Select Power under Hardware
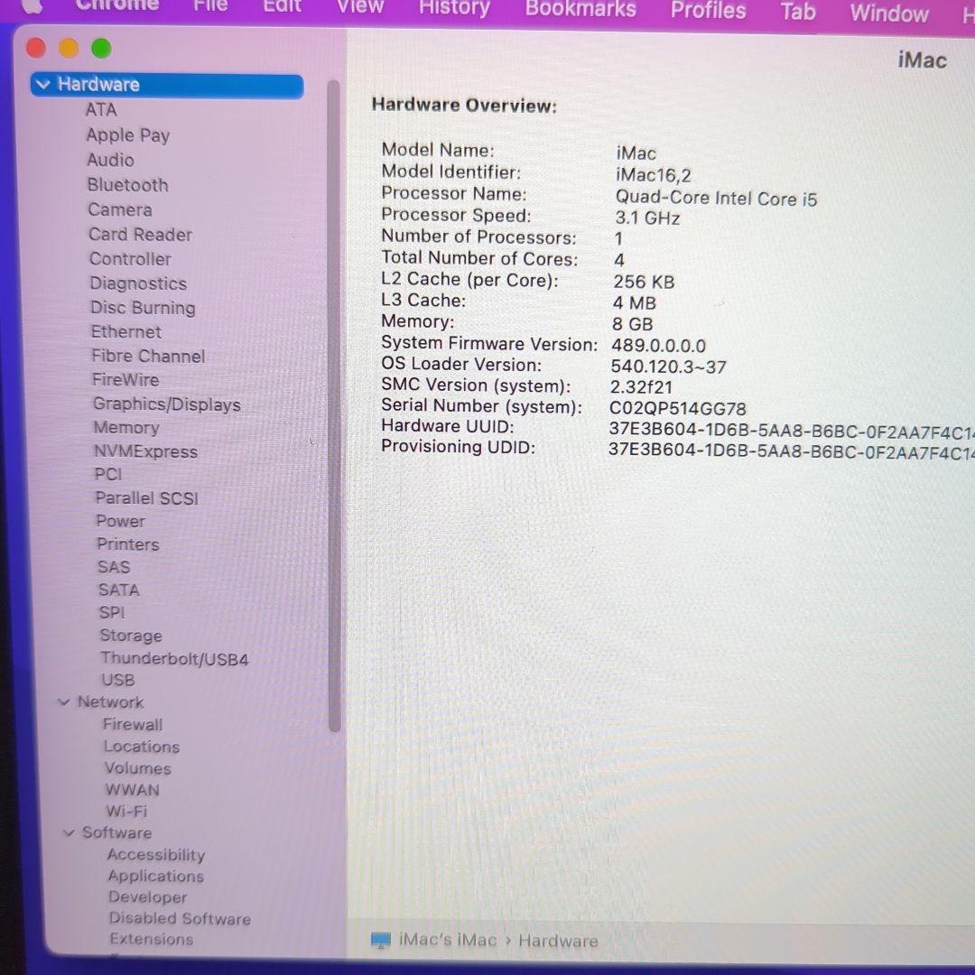The image size is (975, 975). 120,521
